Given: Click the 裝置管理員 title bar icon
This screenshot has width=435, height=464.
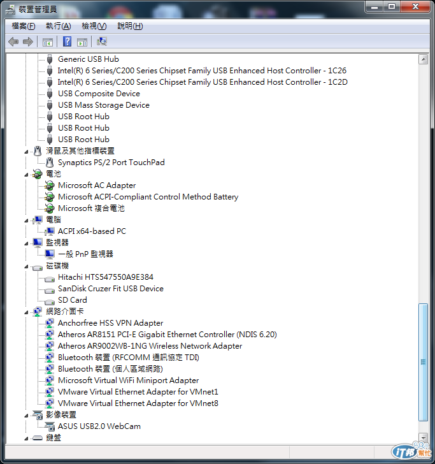Looking at the screenshot, I should 10,10.
